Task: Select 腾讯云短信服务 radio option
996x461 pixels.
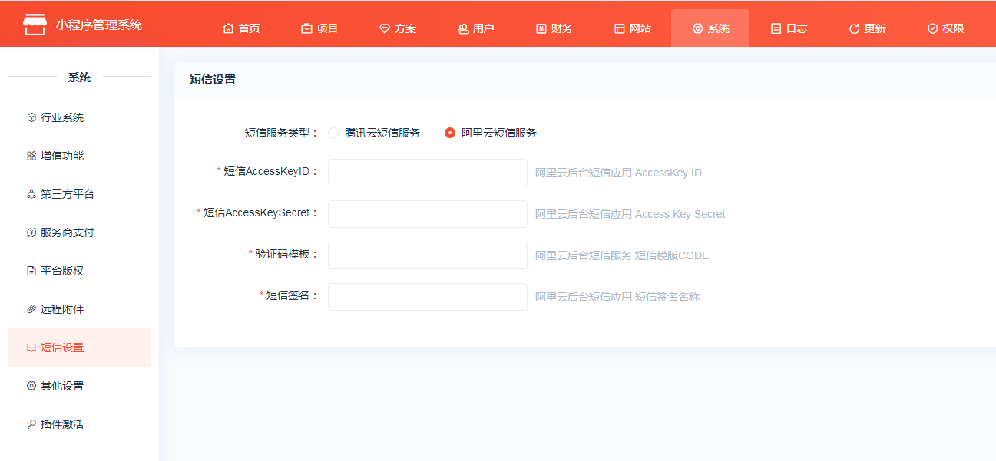Action: (x=333, y=133)
